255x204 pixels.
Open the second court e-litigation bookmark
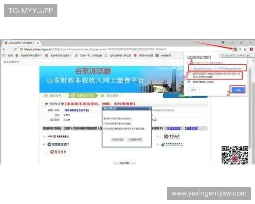click(59, 56)
